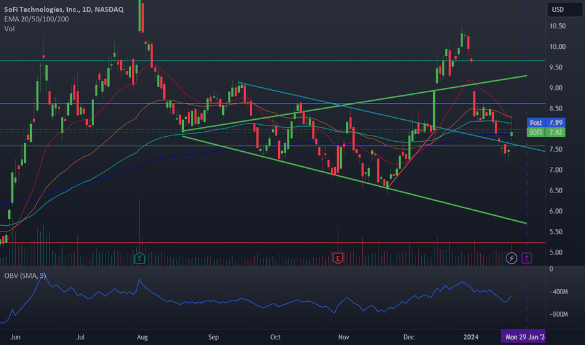Click the 9.00 price axis value
This screenshot has height=345, width=585.
(x=556, y=88)
